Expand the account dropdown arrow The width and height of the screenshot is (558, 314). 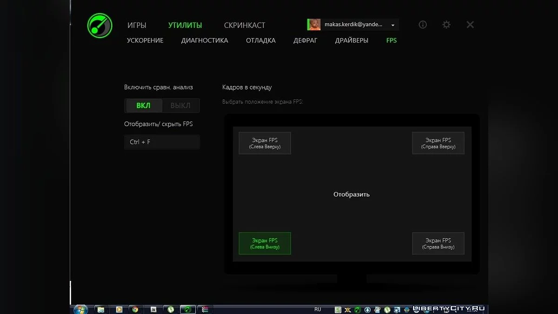pos(393,25)
